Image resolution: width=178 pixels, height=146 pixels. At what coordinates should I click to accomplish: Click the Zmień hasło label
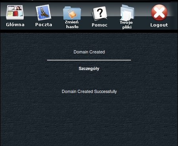click(x=72, y=25)
